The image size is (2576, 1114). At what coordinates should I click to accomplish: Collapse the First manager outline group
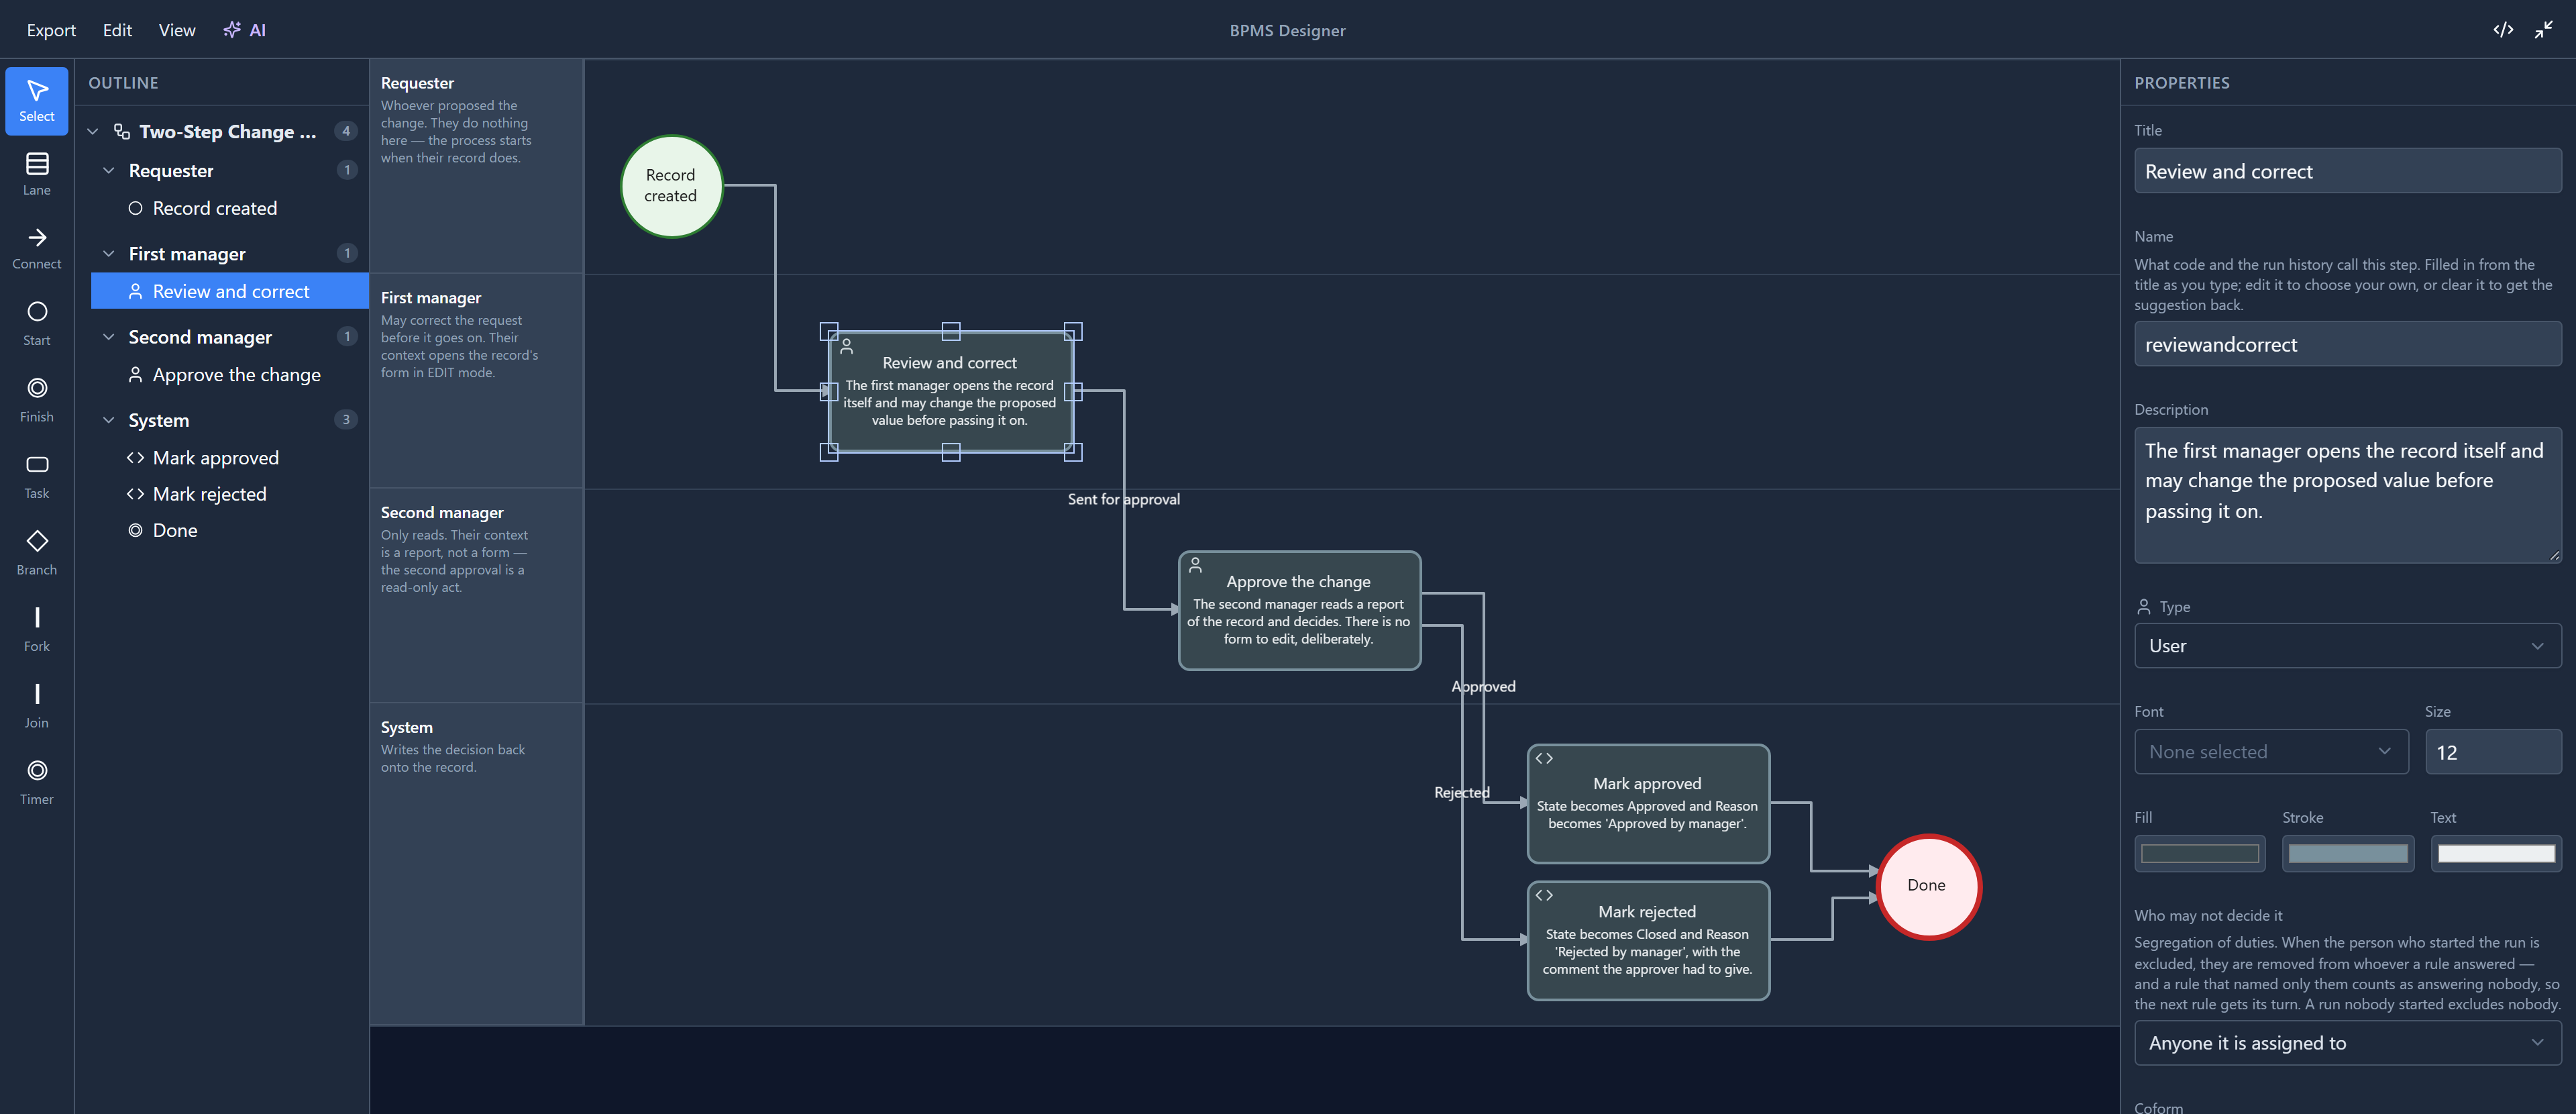point(109,254)
